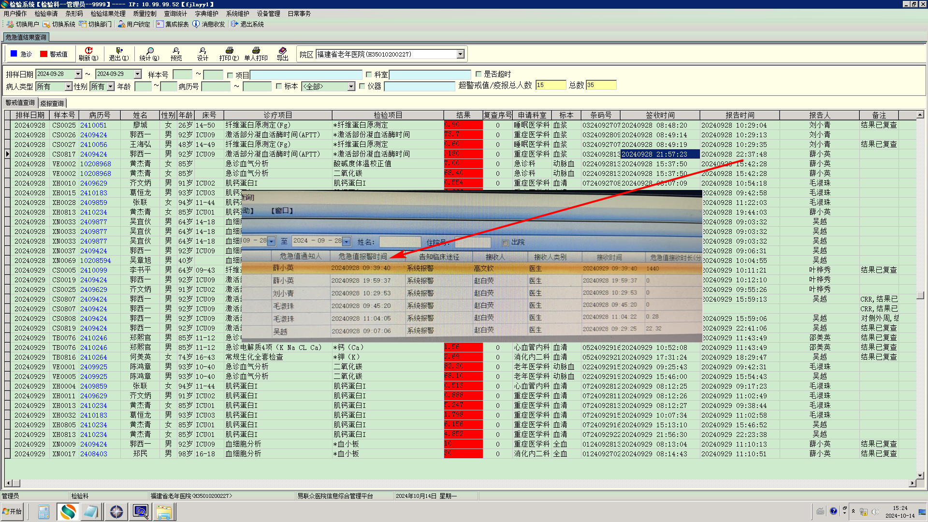Viewport: 928px width, 522px height.
Task: Enable the 项目 checkbox filter
Action: point(230,75)
